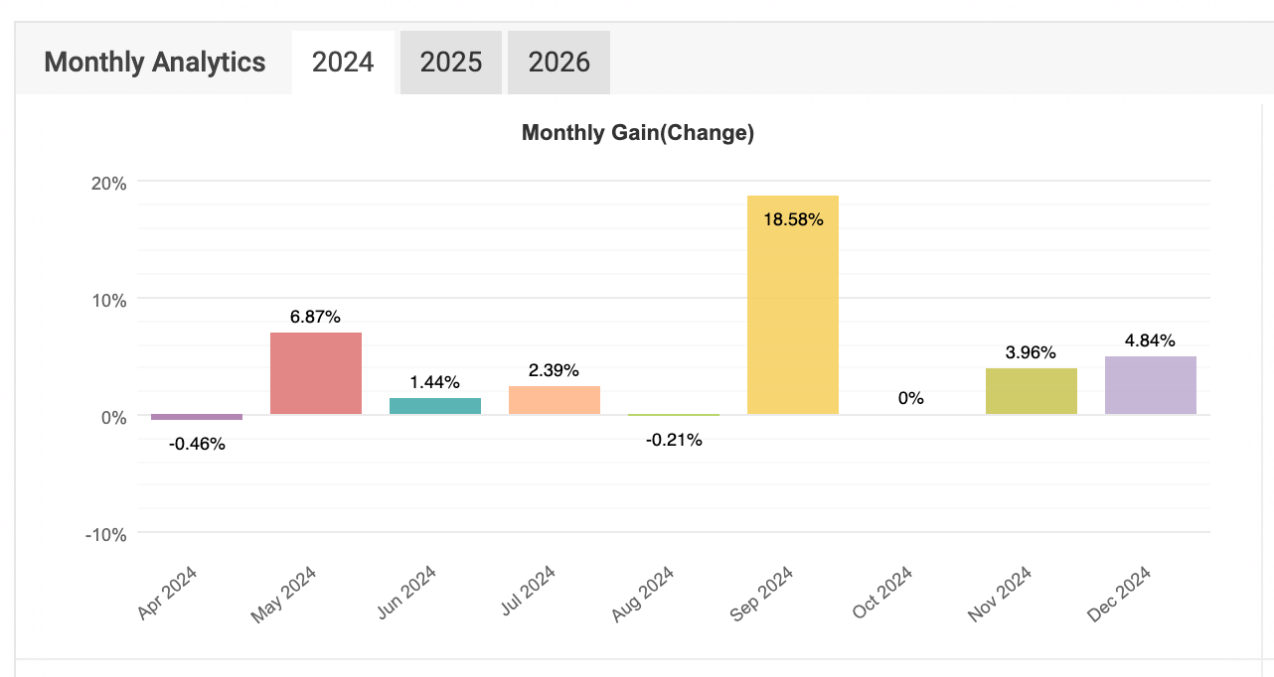The image size is (1274, 677).
Task: Click the -0.46% April value label
Action: (x=197, y=444)
